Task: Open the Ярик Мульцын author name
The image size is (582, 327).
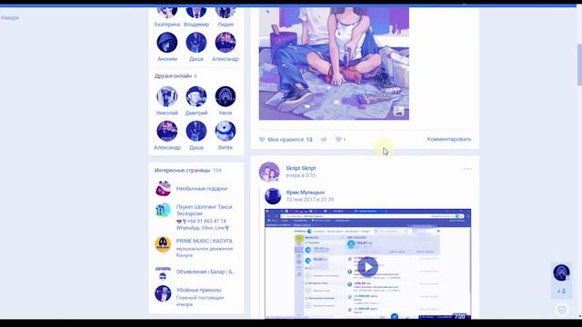Action: point(306,193)
